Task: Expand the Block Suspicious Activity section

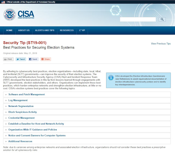Action: pyautogui.click(x=87, y=112)
